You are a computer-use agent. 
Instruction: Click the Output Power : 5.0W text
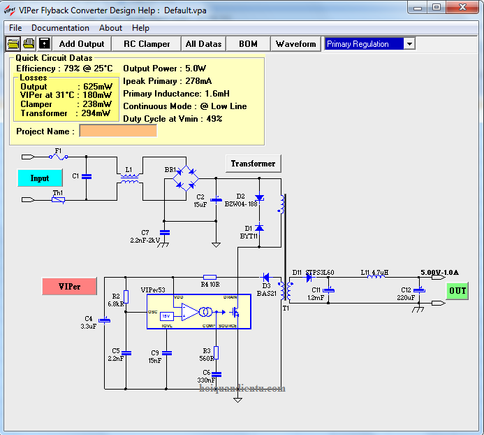click(165, 69)
